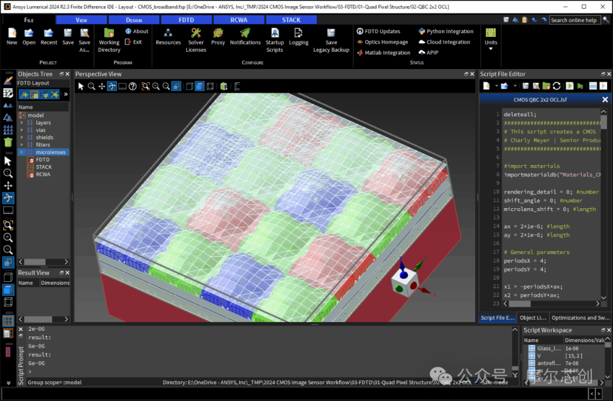Click Matlab Integration status

[384, 52]
